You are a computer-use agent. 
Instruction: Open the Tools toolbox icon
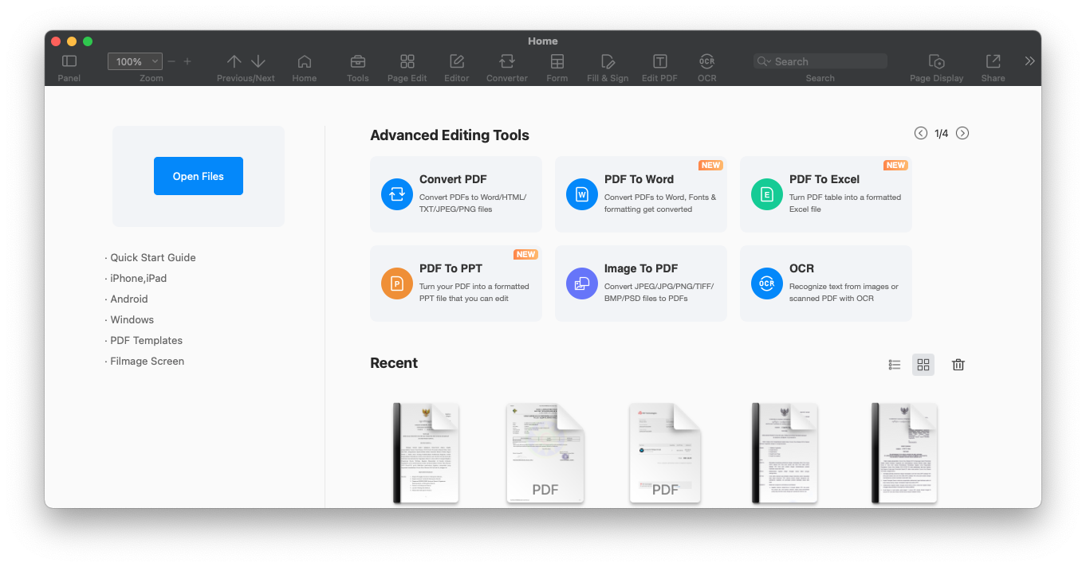[358, 61]
